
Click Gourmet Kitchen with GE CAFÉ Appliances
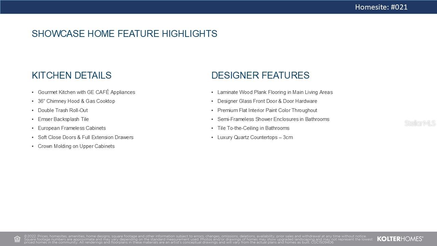[x=86, y=92]
